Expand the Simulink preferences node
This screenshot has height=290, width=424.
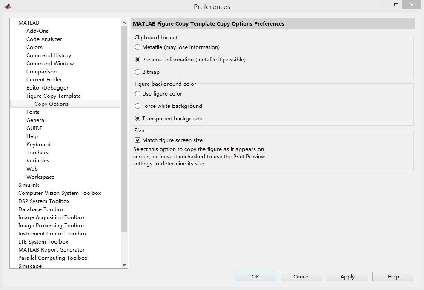(x=29, y=185)
